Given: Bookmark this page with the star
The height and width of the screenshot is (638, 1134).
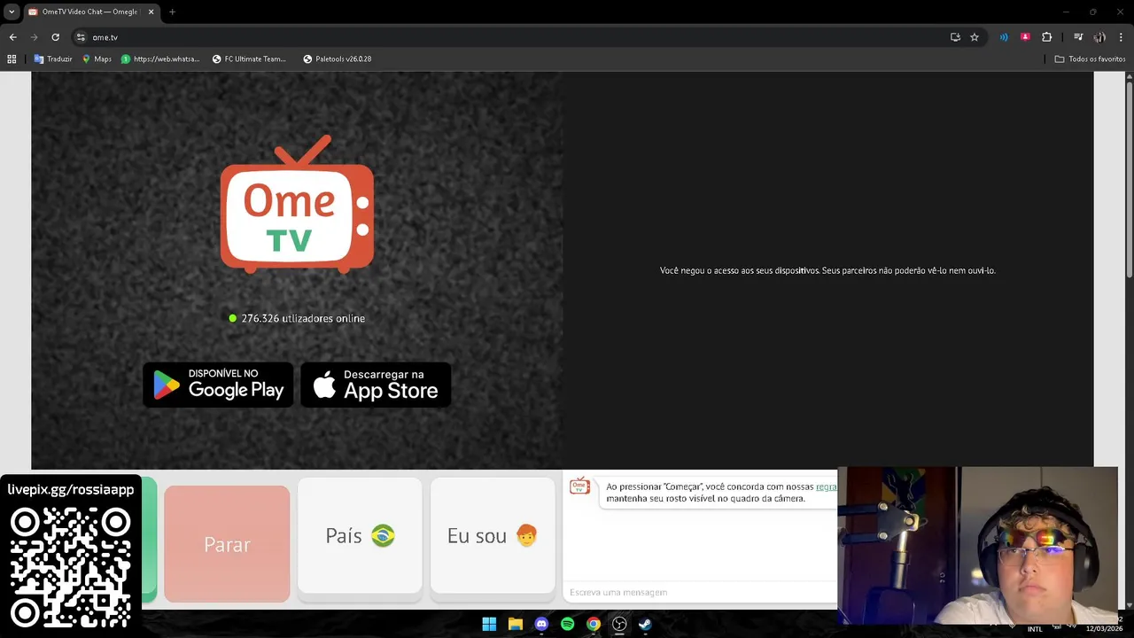Looking at the screenshot, I should (975, 37).
